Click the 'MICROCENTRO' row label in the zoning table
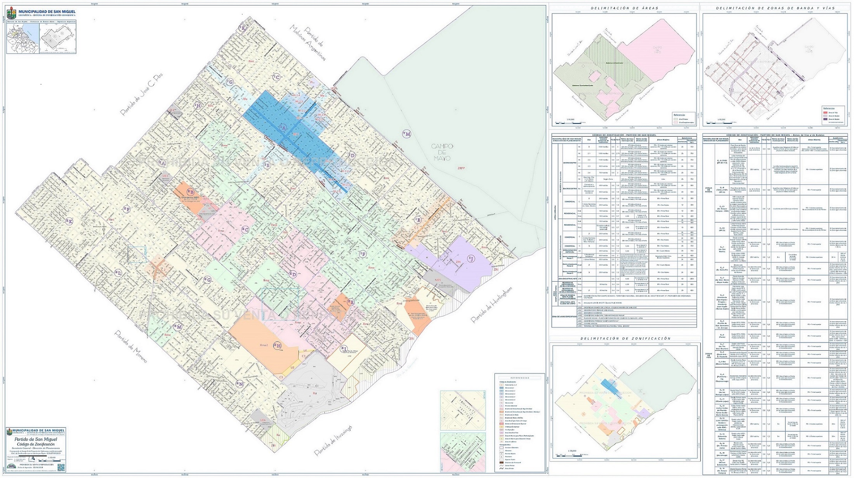The image size is (854, 478). tap(570, 163)
